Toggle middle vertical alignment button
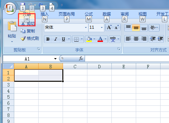This screenshot has width=169, height=123. (136, 28)
